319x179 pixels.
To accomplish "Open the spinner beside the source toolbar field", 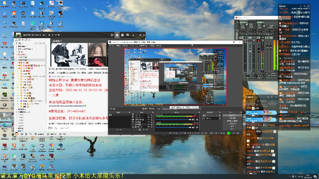I will tap(200, 109).
